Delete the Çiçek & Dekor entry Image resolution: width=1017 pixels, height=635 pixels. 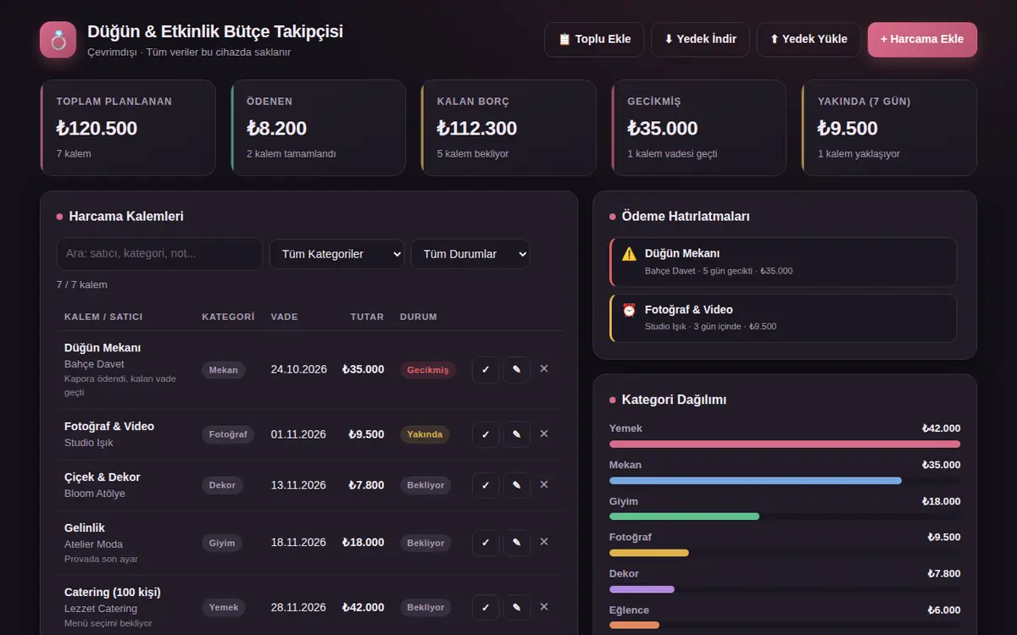pyautogui.click(x=544, y=485)
